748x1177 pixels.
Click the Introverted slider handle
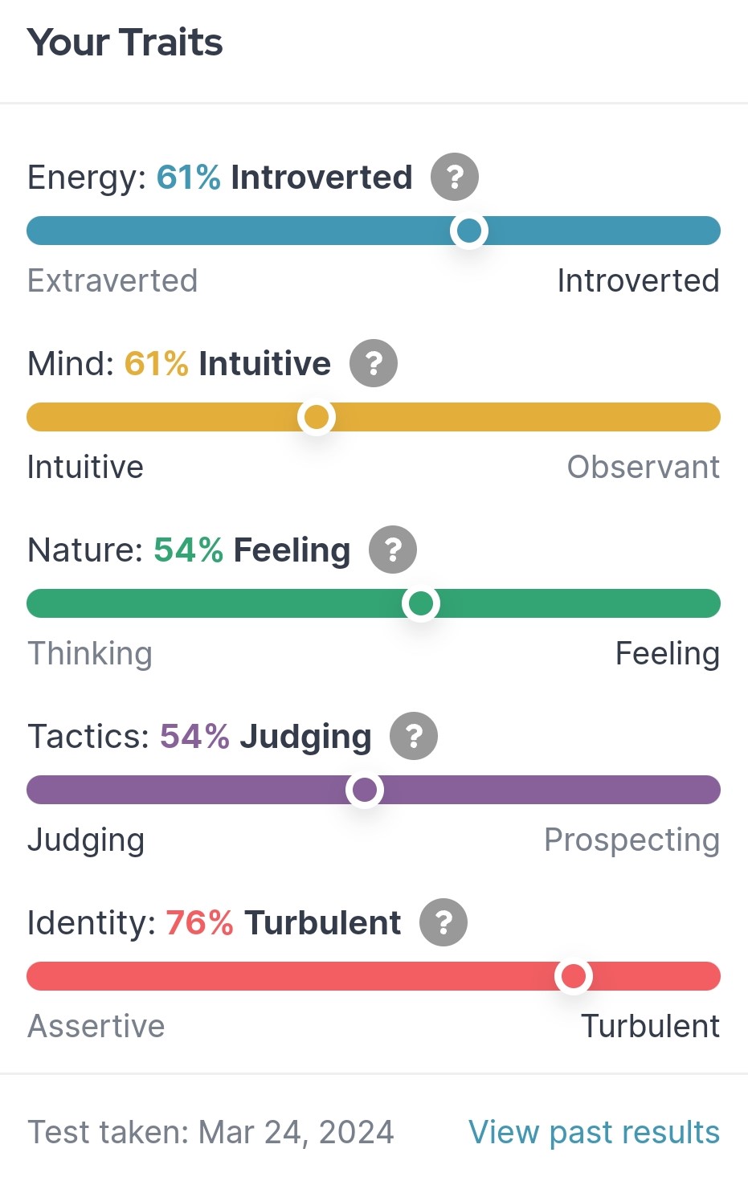coord(469,231)
